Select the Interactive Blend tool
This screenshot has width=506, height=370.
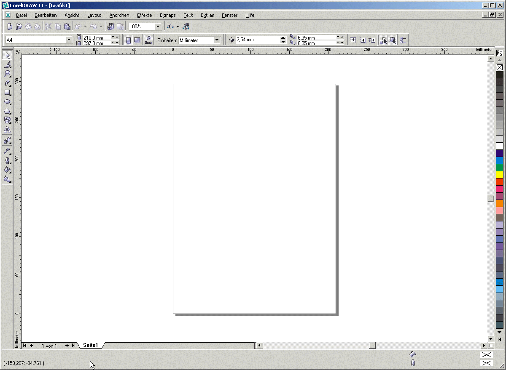pyautogui.click(x=7, y=141)
